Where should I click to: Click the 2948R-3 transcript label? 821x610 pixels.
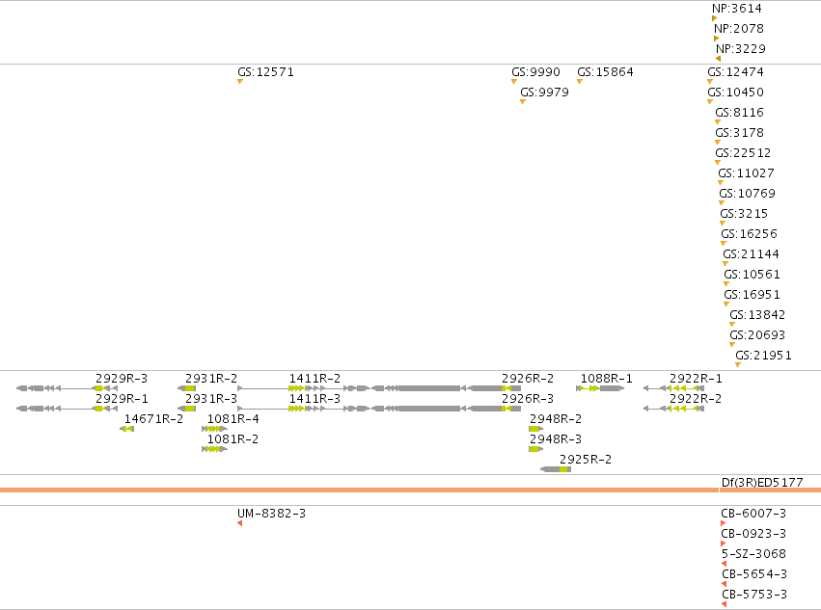556,440
